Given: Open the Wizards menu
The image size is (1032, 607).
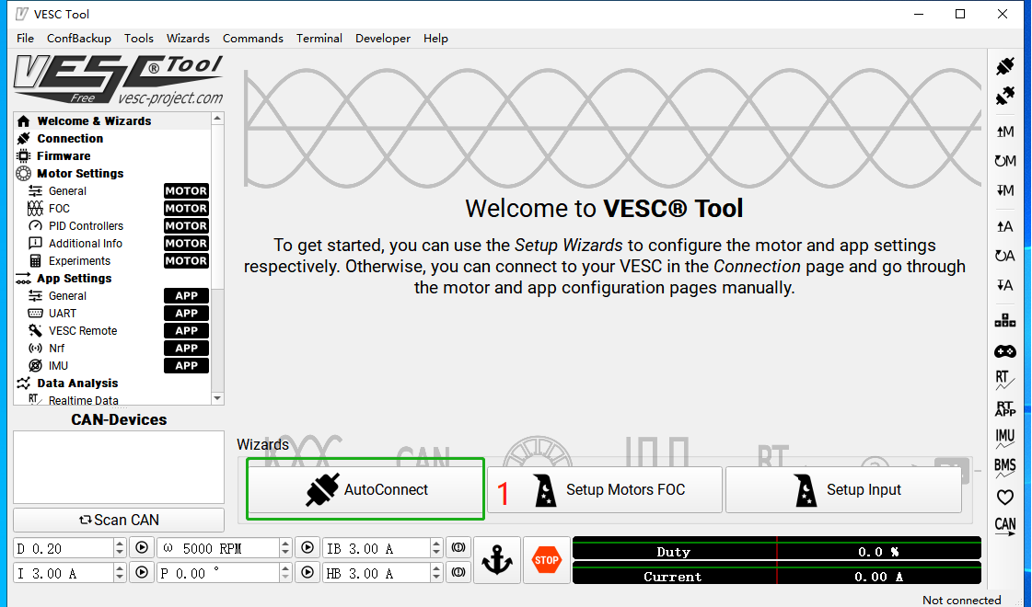Looking at the screenshot, I should click(188, 38).
